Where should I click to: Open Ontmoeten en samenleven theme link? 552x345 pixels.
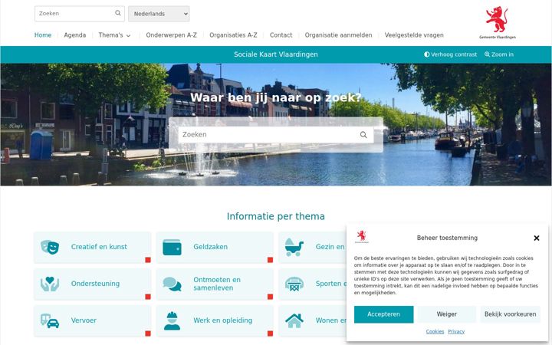point(215,284)
